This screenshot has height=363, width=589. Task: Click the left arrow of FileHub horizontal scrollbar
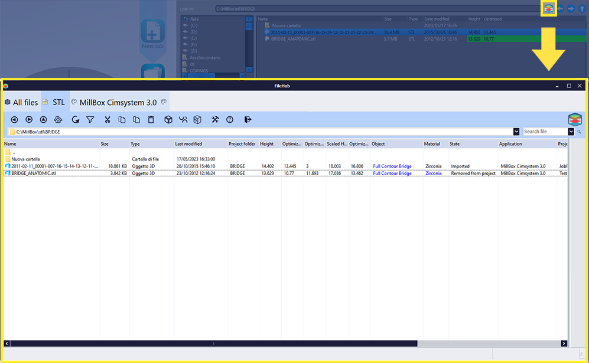[6, 344]
